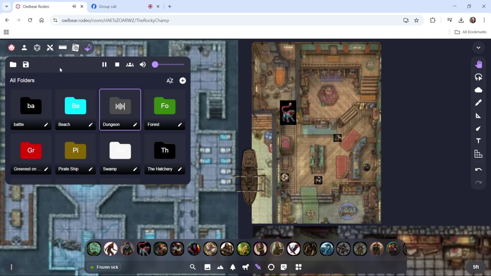Edit the Forest folder with pencil
Screen dimensions: 491x276
pos(180,125)
